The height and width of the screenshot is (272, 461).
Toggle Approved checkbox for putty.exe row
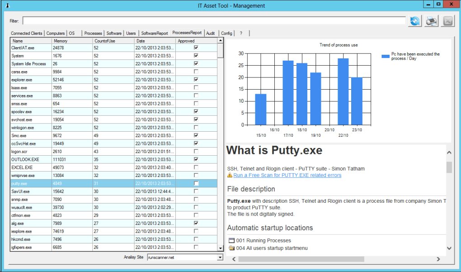click(196, 183)
